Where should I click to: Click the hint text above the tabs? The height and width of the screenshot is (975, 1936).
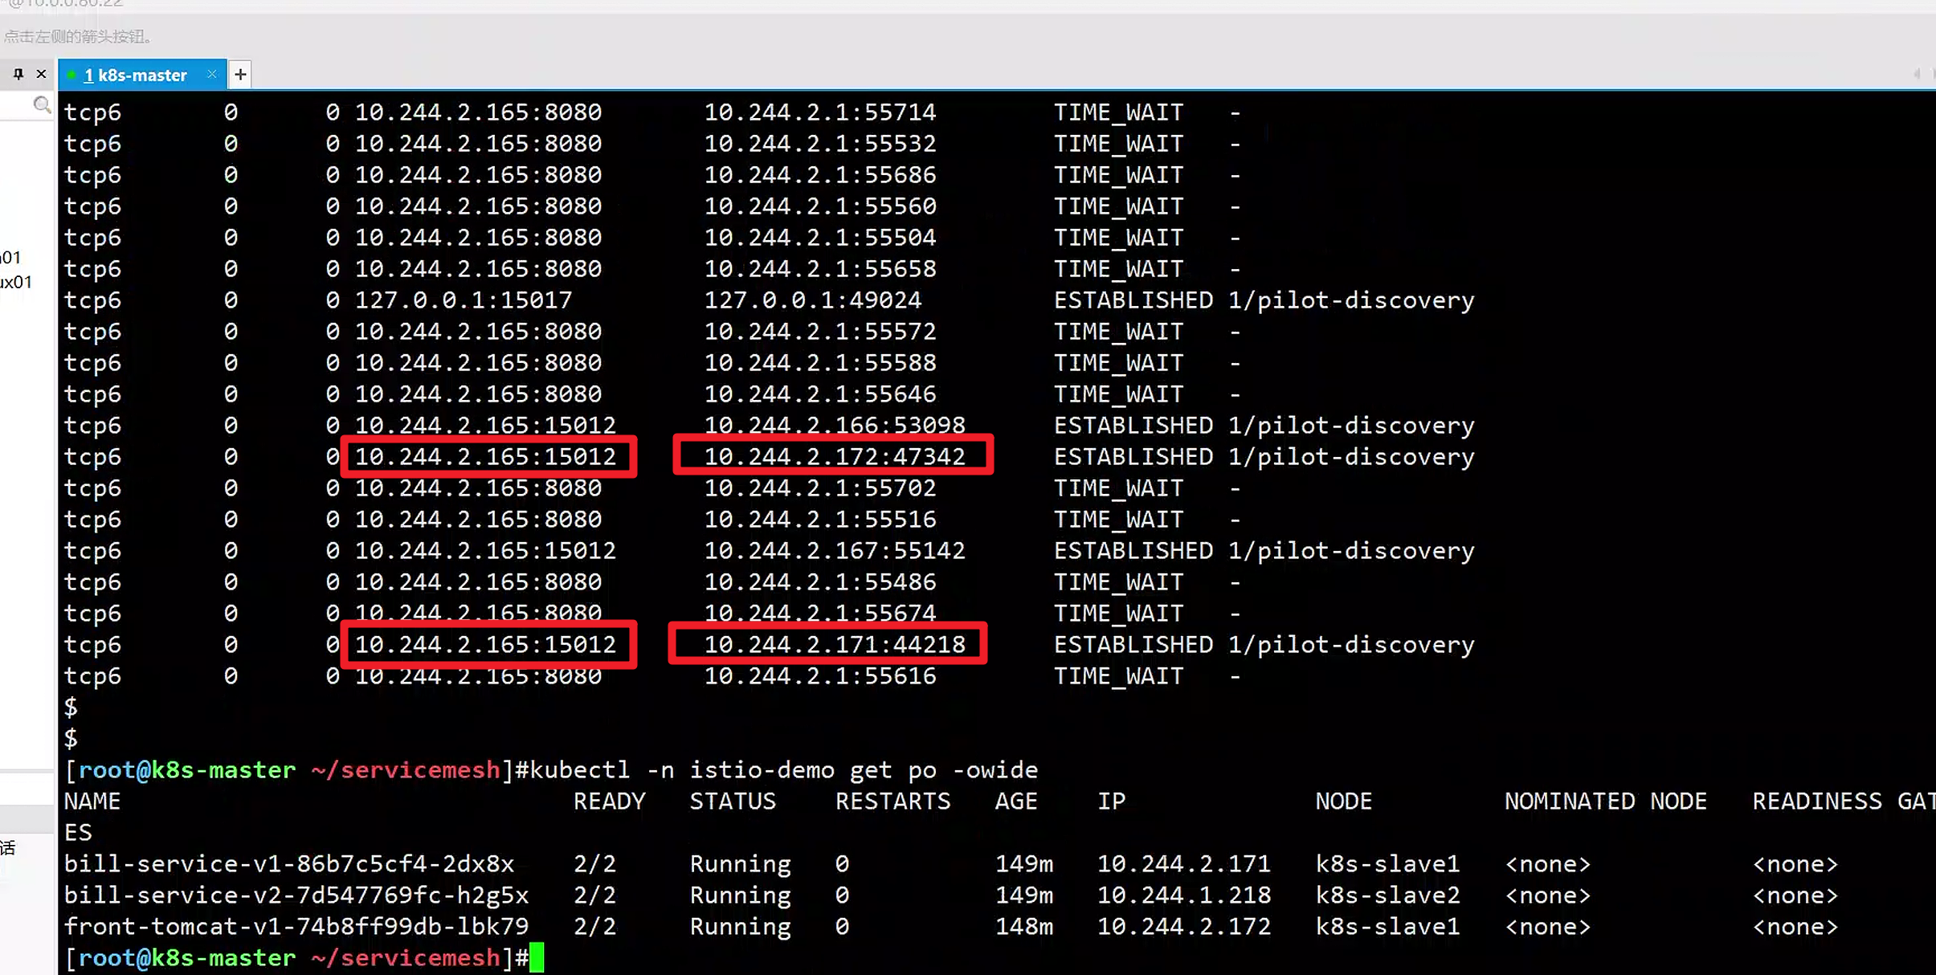[78, 36]
